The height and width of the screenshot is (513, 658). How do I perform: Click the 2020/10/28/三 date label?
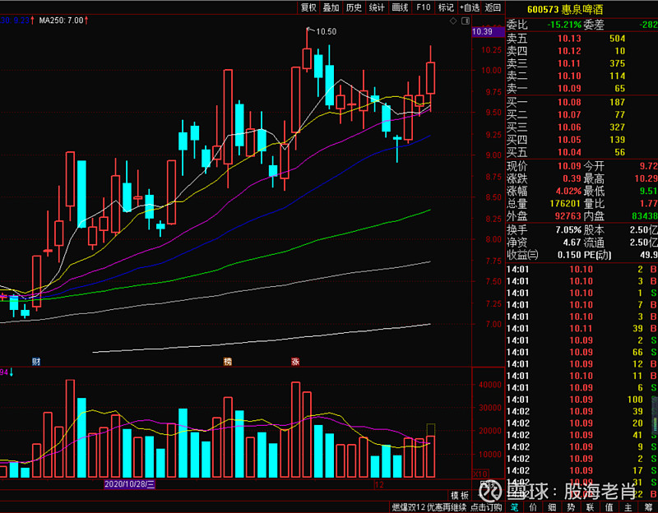[129, 484]
